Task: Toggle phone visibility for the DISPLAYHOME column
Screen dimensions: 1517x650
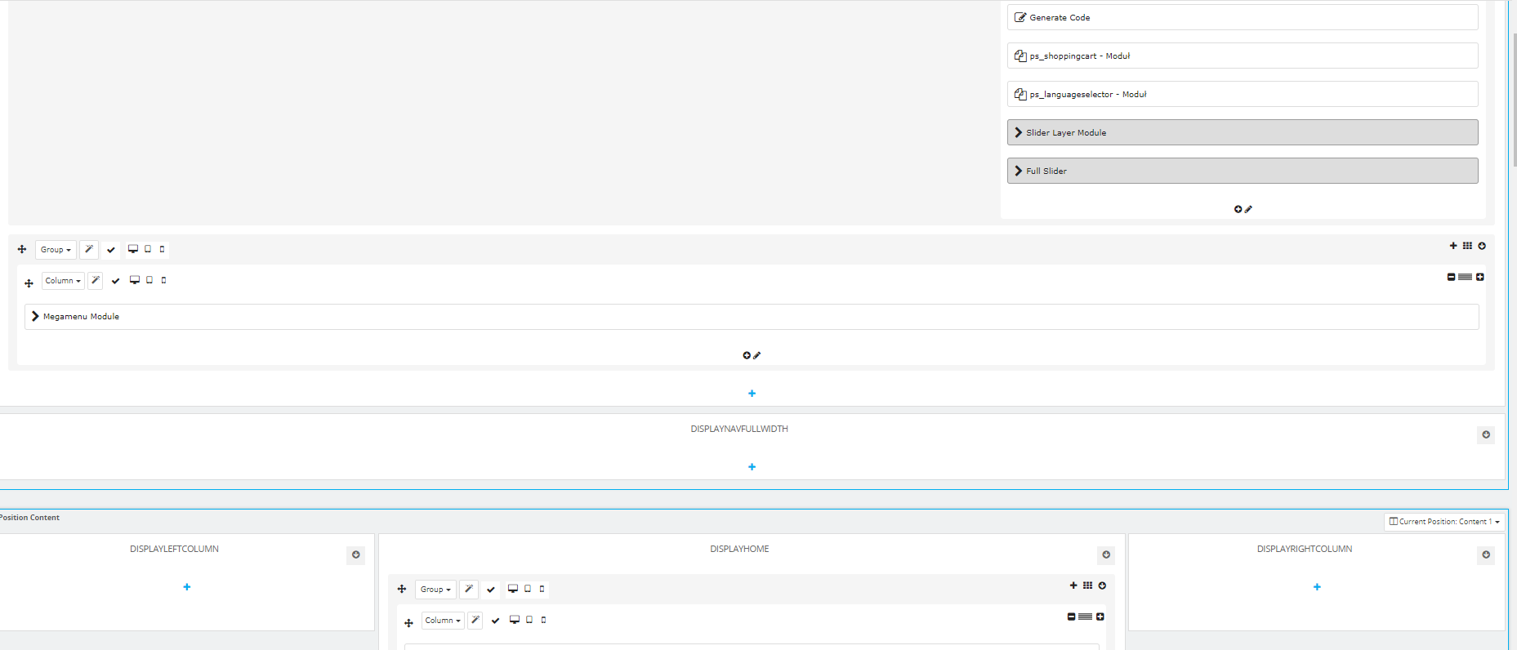Action: coord(543,620)
